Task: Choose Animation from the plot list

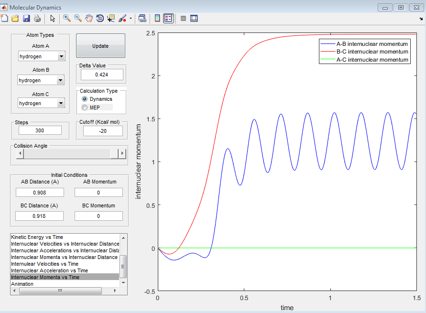Action: (x=22, y=284)
